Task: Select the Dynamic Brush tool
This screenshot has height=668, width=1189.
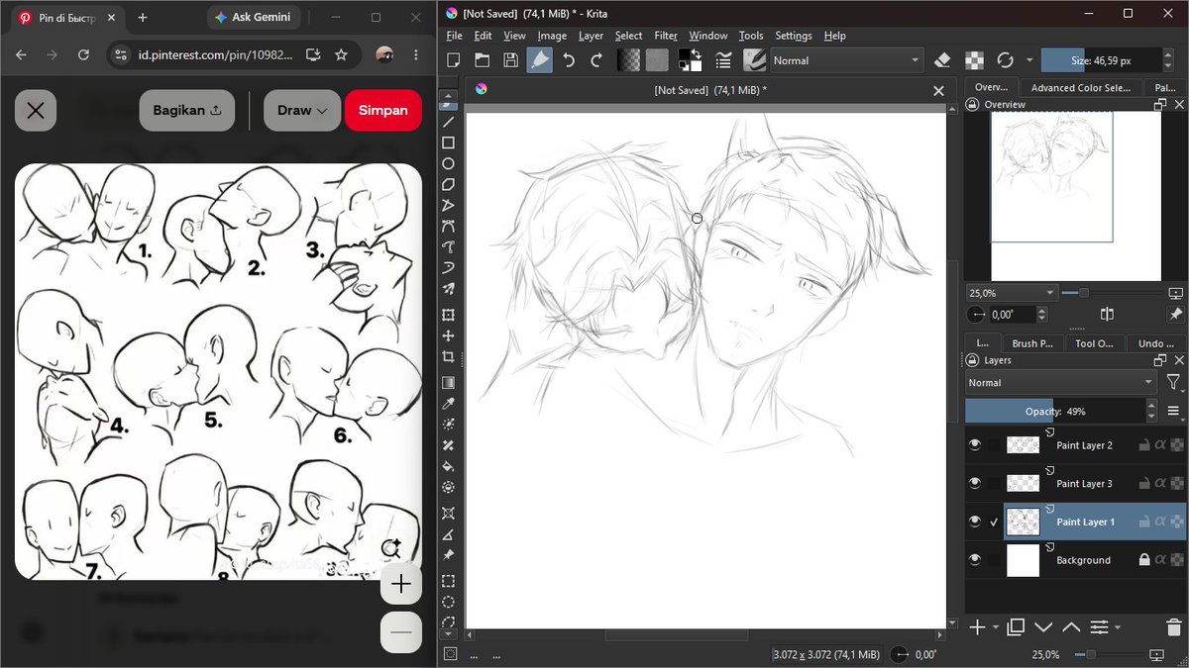Action: pyautogui.click(x=448, y=267)
